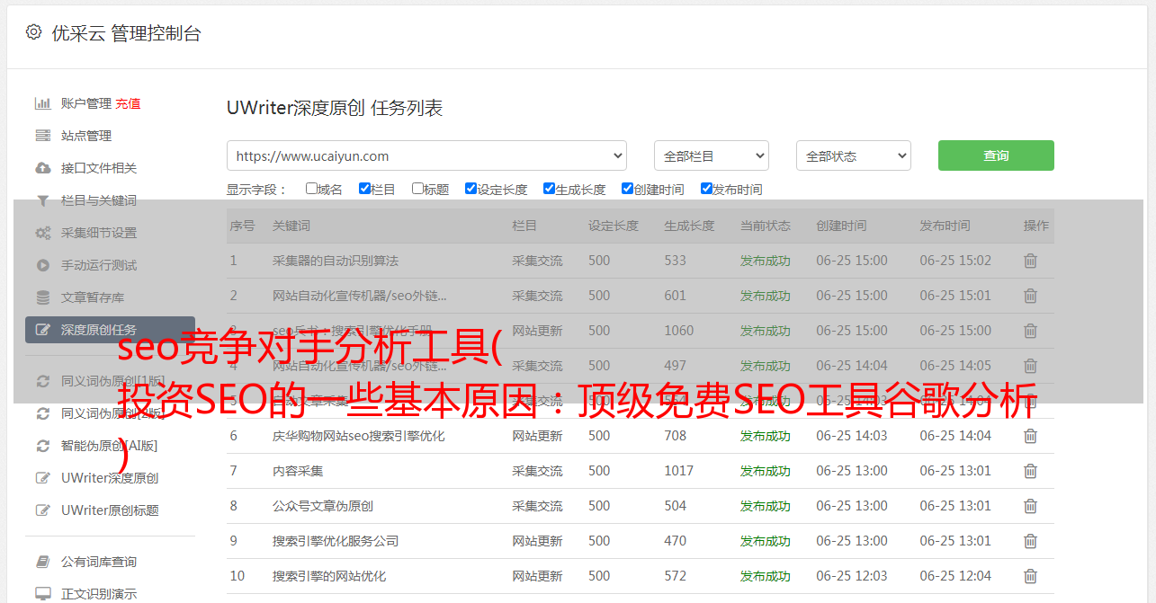
Task: Click the cloud upload icon for 接口文件相关
Action: (x=42, y=168)
